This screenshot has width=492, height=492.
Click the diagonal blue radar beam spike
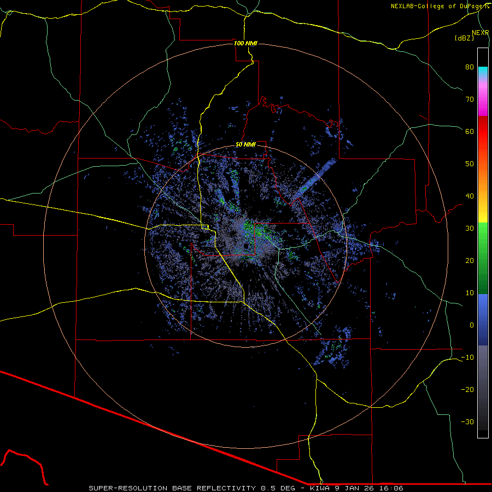[x=314, y=180]
